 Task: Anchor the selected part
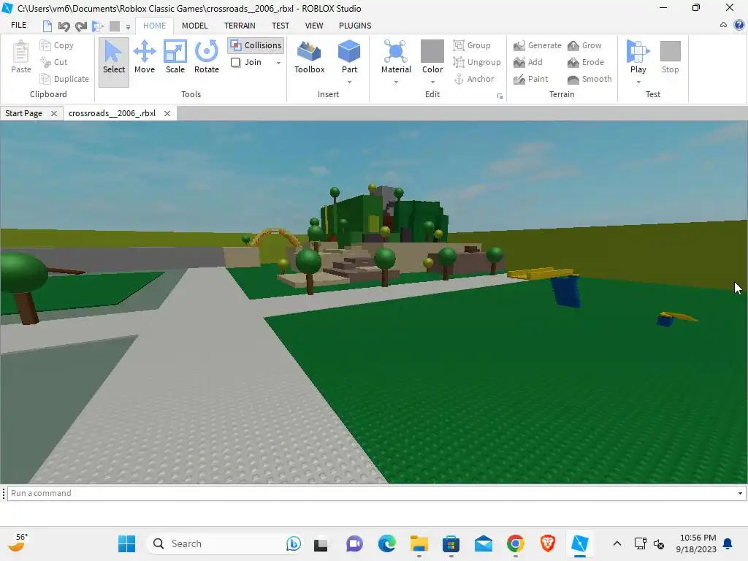coord(473,79)
